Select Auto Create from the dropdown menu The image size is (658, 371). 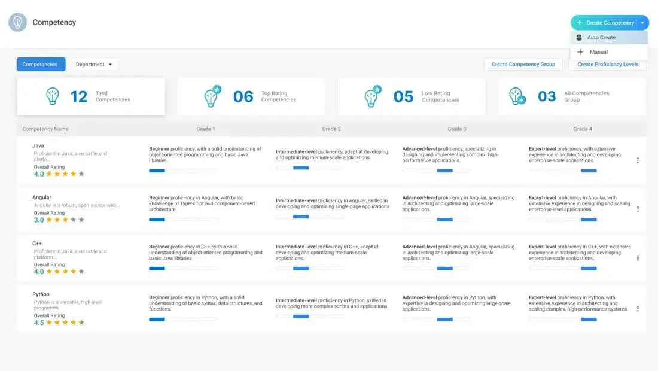pyautogui.click(x=601, y=38)
